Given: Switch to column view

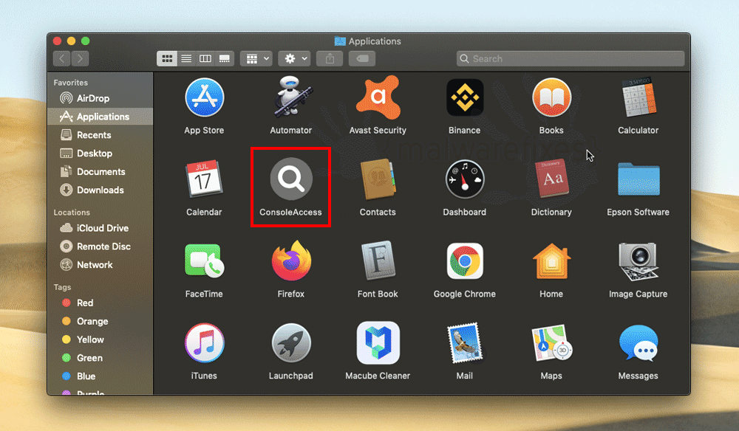Looking at the screenshot, I should tap(205, 59).
